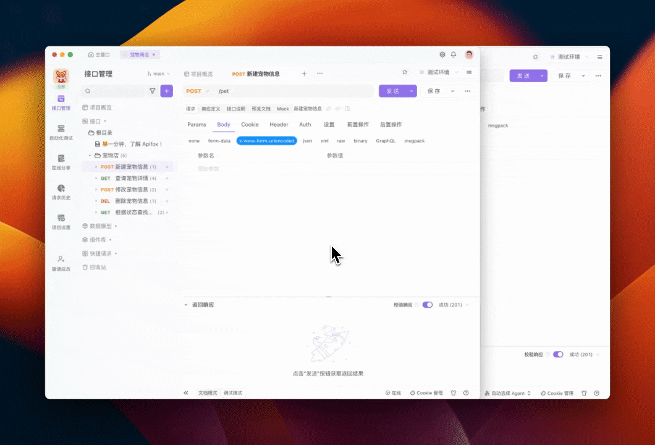Toggle the 校验响应 switch above the response area
The height and width of the screenshot is (445, 655).
pos(427,305)
